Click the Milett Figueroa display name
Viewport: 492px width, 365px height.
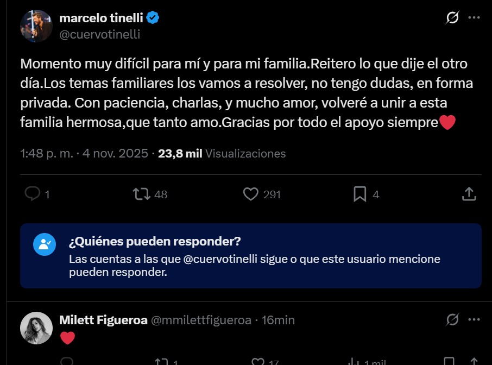(x=103, y=320)
